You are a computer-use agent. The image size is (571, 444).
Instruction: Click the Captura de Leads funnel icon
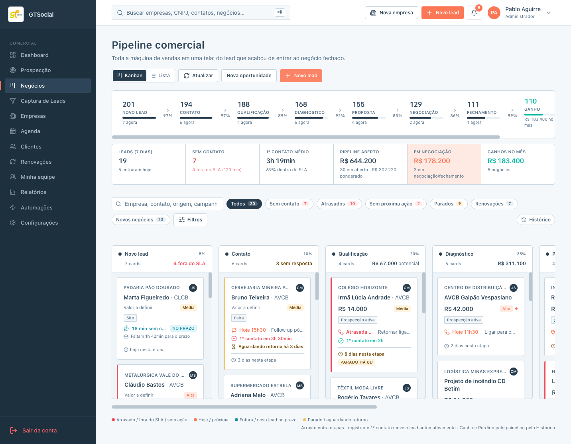point(13,101)
